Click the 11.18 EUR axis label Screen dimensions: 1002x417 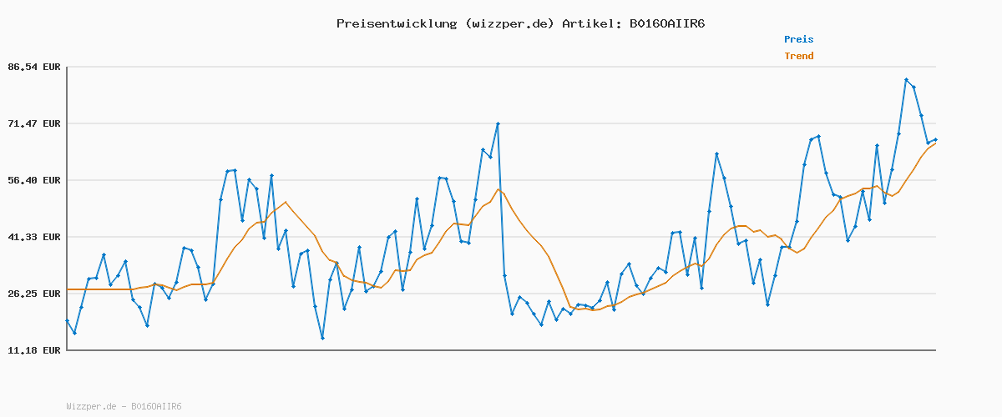(x=33, y=350)
